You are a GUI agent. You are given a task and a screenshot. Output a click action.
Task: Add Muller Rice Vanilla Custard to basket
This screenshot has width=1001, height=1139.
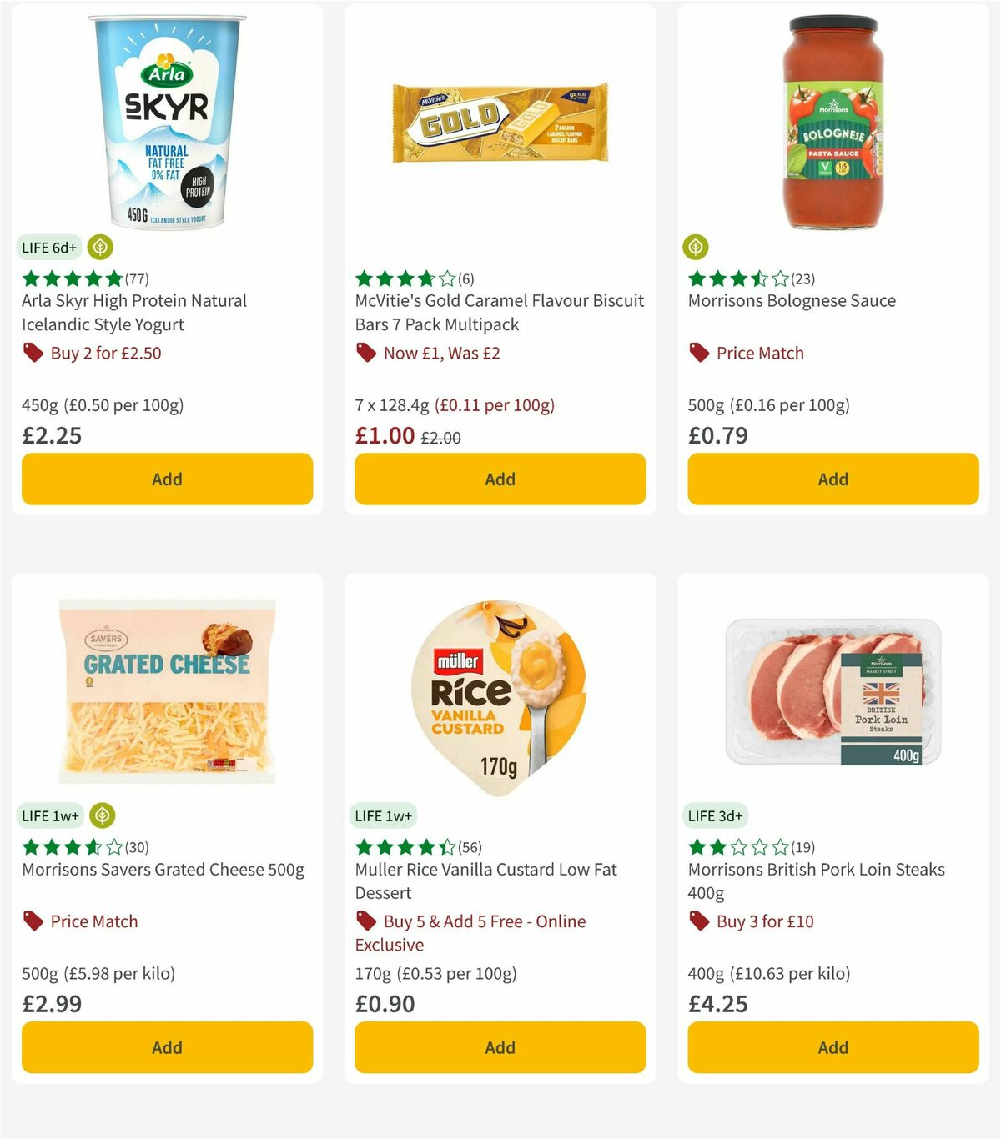click(x=499, y=1047)
